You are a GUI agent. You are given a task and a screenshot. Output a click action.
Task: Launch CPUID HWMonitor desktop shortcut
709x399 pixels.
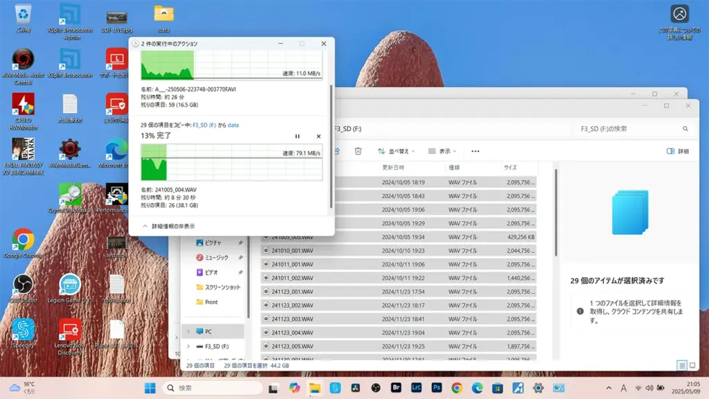tap(23, 112)
